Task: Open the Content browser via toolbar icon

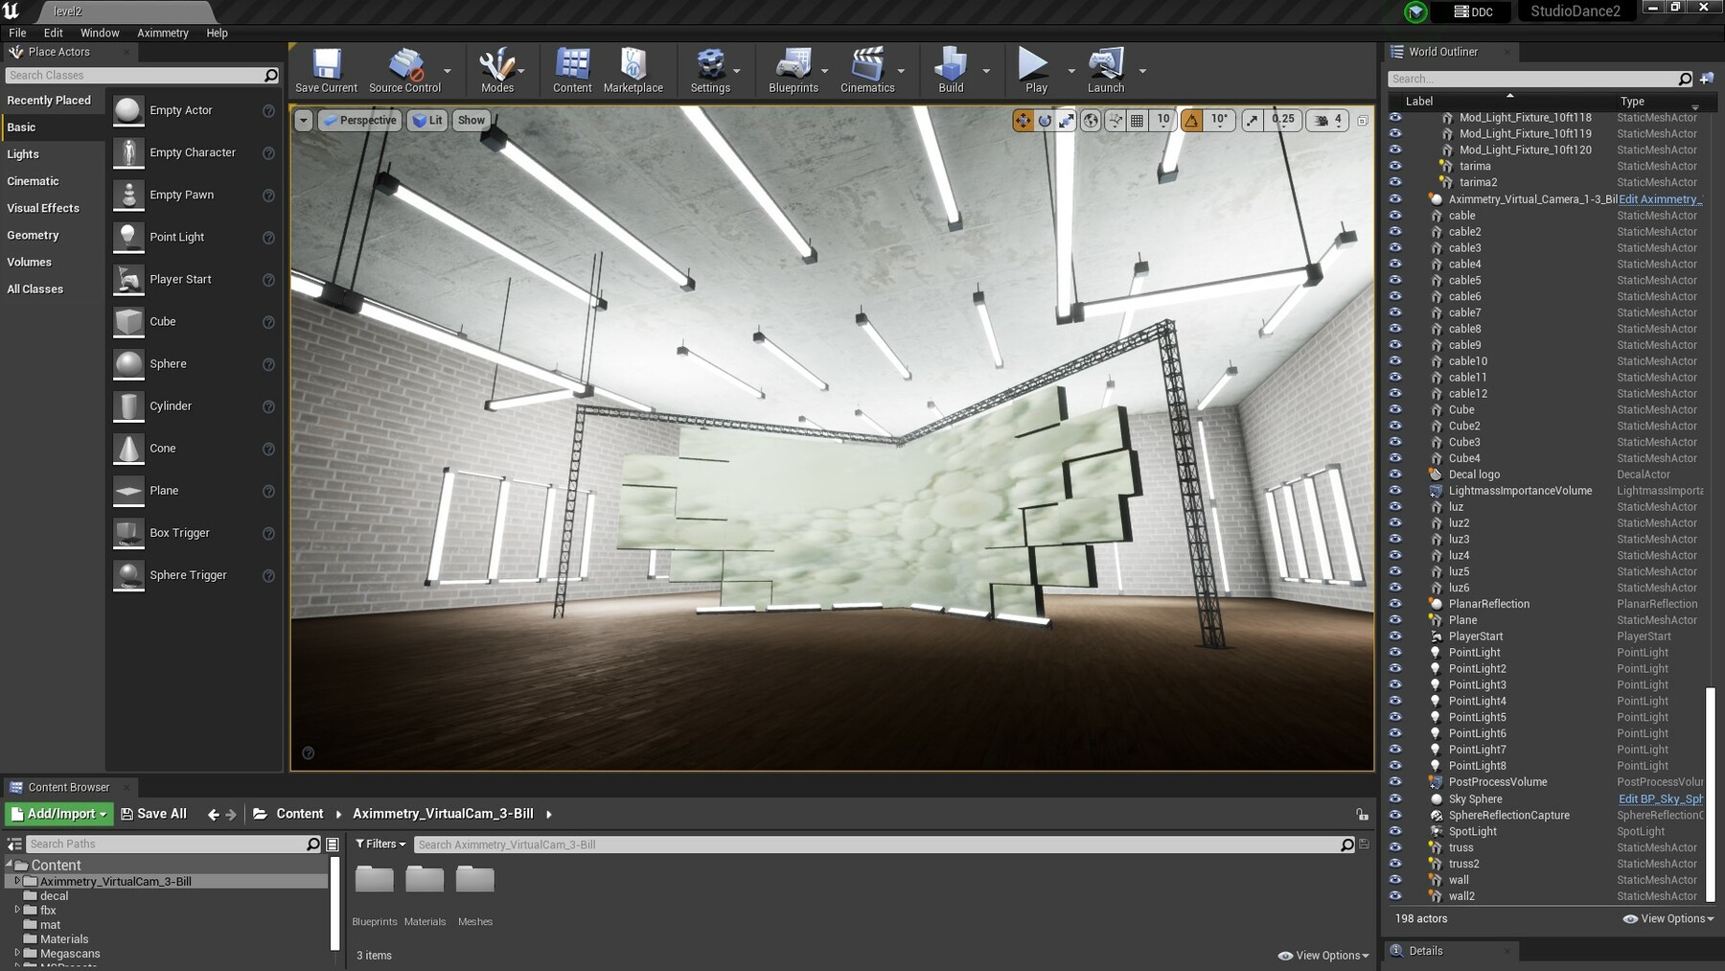Action: pyautogui.click(x=571, y=69)
